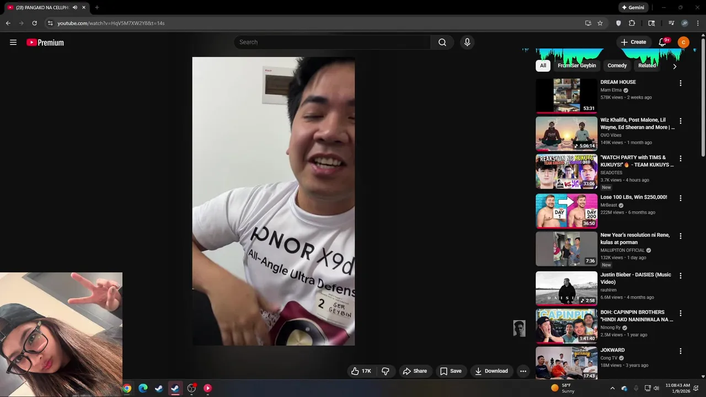Select the Comedy filter chip
The height and width of the screenshot is (397, 706).
pyautogui.click(x=617, y=66)
